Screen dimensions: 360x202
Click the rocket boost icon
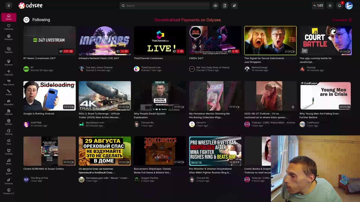(234, 6)
